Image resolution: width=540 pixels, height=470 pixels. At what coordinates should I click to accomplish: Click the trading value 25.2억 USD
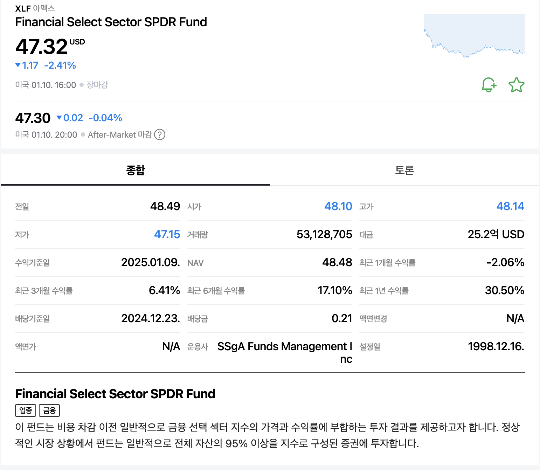496,234
